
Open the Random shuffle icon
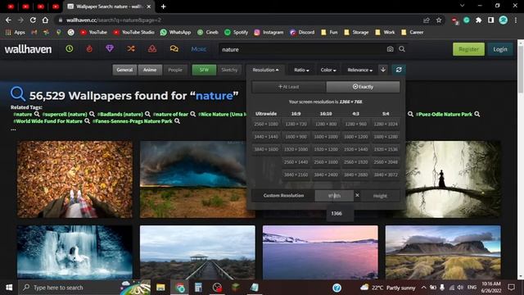point(131,49)
